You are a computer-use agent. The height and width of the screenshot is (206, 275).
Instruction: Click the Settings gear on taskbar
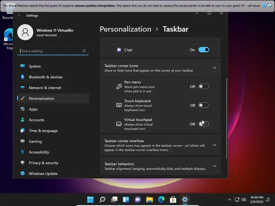tap(185, 200)
